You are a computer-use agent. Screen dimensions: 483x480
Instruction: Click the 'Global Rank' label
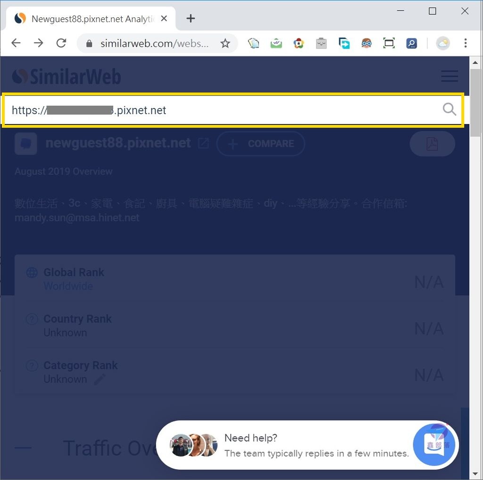pyautogui.click(x=74, y=272)
